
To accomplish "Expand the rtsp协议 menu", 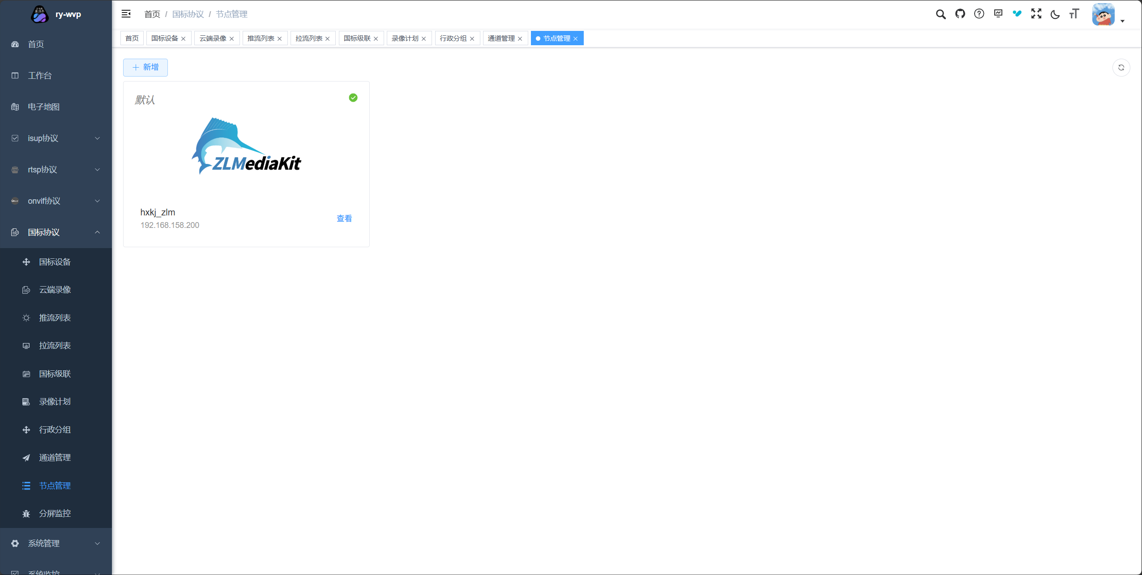I will [x=56, y=170].
